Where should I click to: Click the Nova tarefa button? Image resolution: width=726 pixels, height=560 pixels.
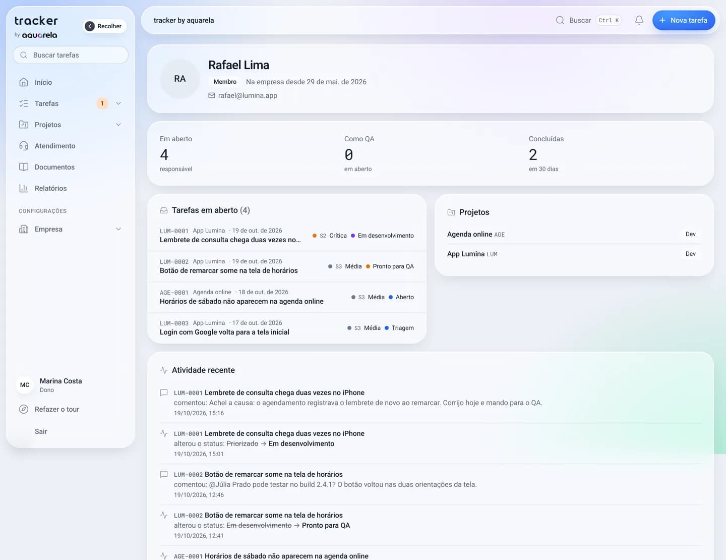684,20
